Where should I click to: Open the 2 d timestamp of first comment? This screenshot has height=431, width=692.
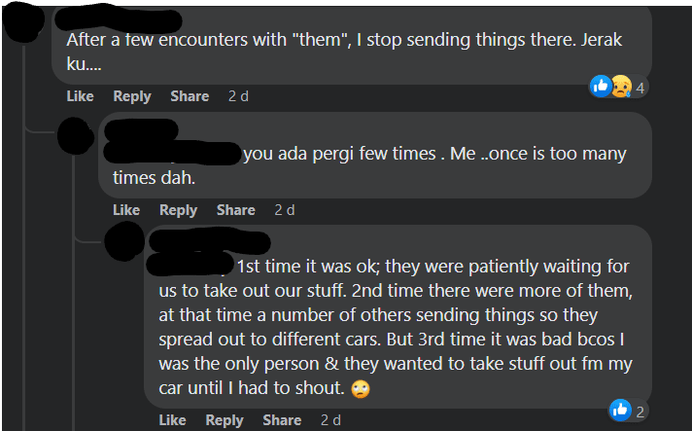[238, 96]
